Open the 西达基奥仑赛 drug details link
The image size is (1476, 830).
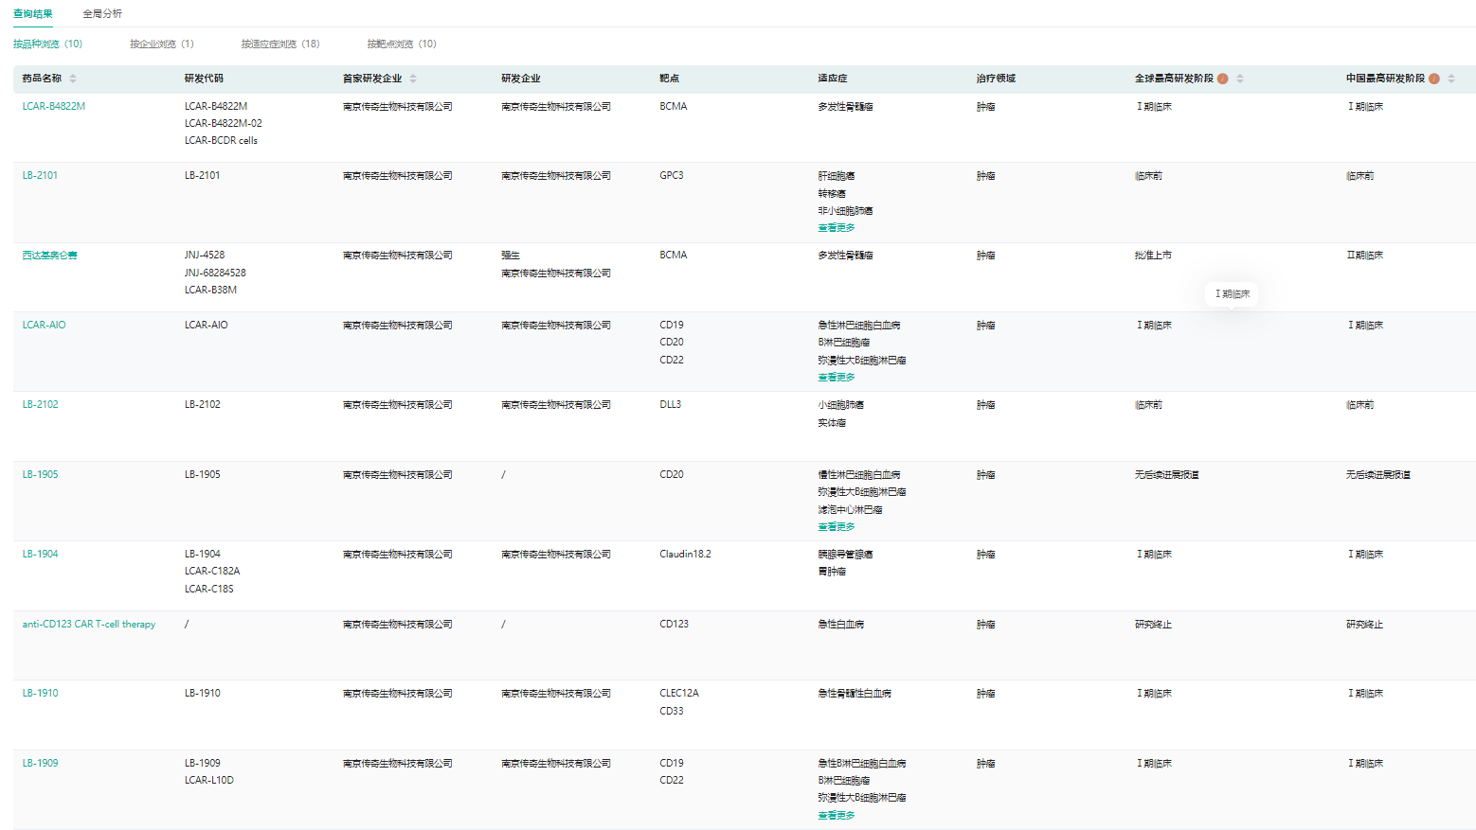point(50,256)
